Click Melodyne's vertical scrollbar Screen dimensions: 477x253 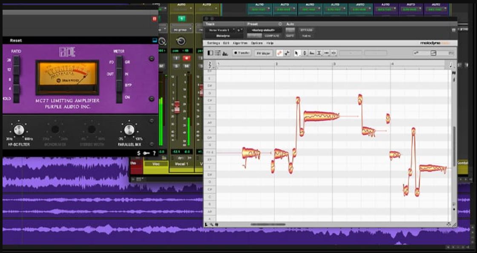pos(454,146)
